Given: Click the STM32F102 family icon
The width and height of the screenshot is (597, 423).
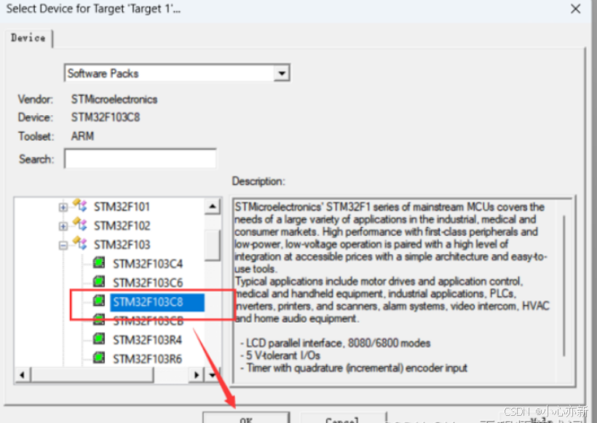Looking at the screenshot, I should (x=80, y=225).
